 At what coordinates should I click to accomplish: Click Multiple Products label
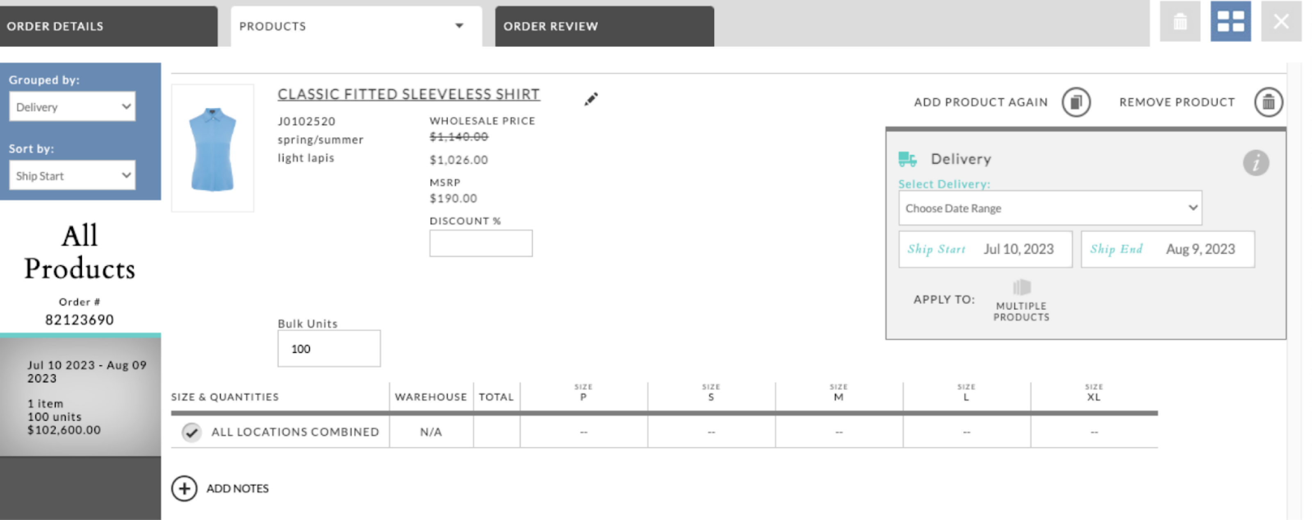(x=1021, y=312)
